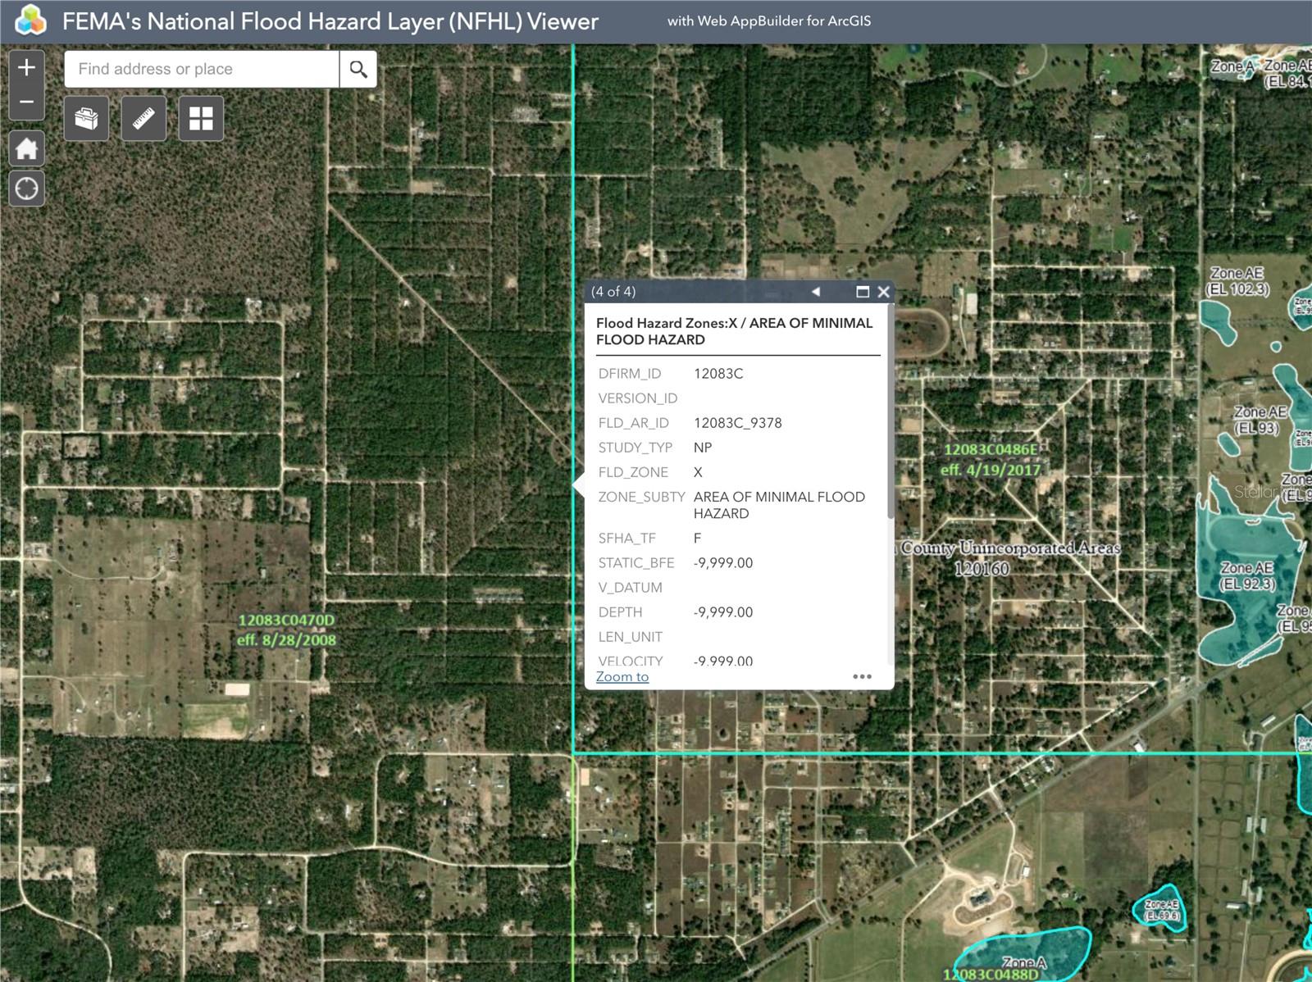The height and width of the screenshot is (982, 1312).
Task: Close the flood hazard popup
Action: click(883, 292)
